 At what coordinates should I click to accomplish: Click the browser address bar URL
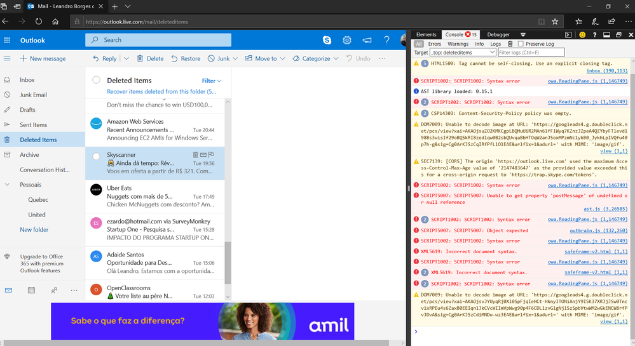pyautogui.click(x=137, y=22)
